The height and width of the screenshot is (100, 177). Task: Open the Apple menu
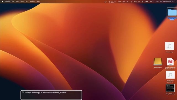click(x=2, y=2)
